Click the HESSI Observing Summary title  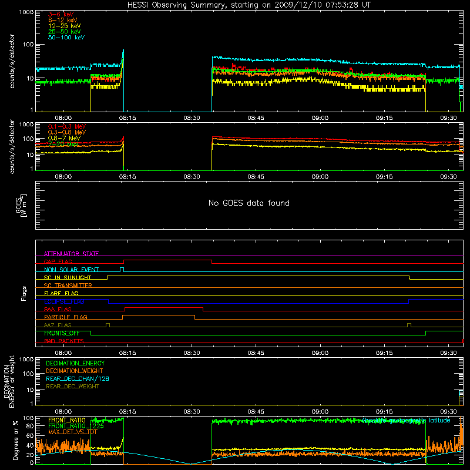click(249, 5)
